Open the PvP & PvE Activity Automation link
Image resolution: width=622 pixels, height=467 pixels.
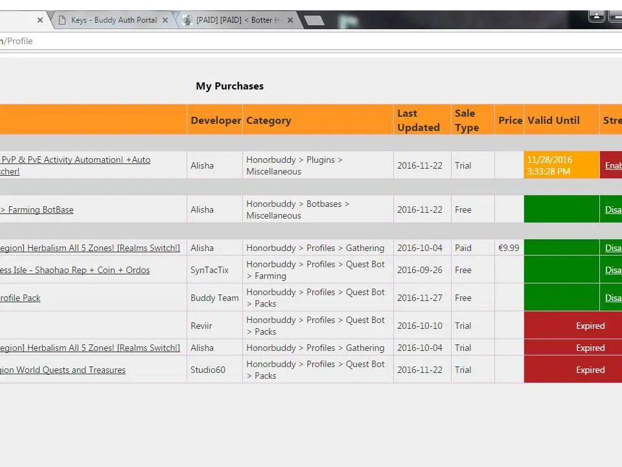tap(75, 165)
